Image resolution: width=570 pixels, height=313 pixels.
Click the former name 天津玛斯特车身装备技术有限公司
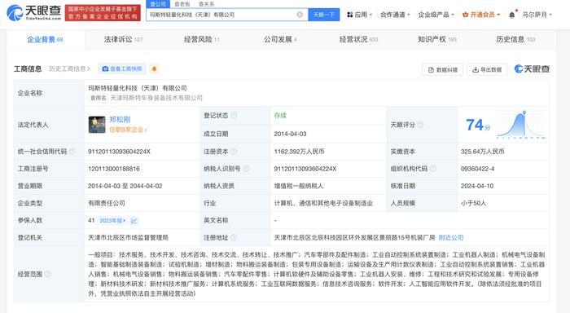[156, 98]
